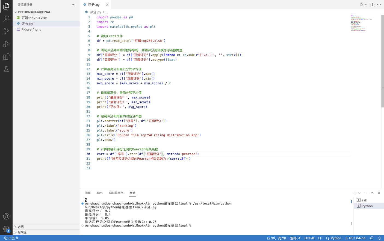Open the Testing flask icon view
Image resolution: width=384 pixels, height=241 pixels.
click(x=6, y=69)
